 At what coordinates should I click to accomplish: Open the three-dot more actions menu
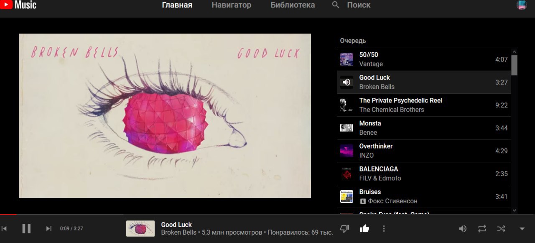pos(384,228)
